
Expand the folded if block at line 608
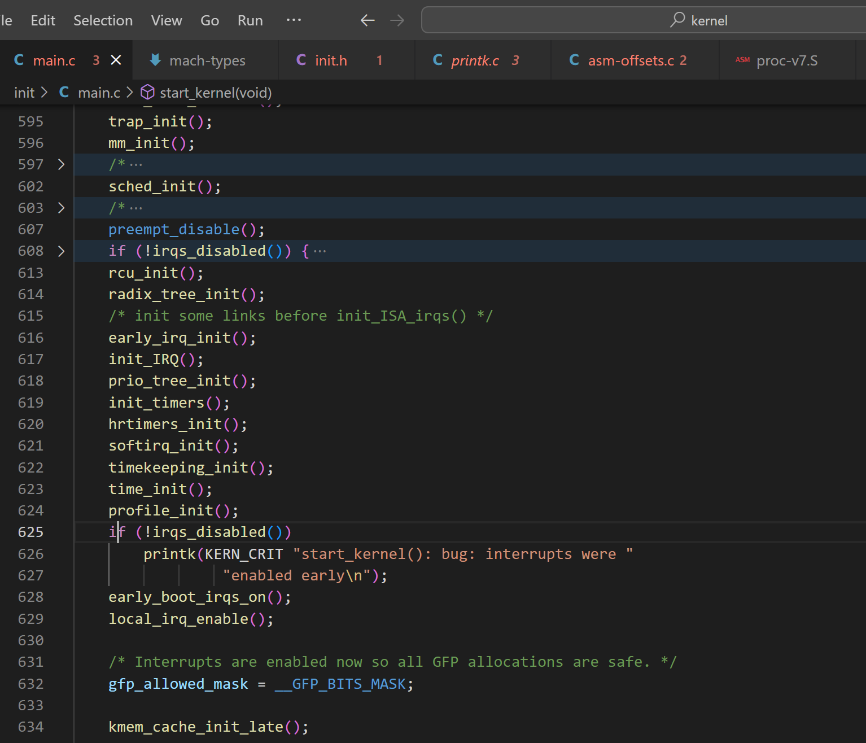tap(61, 251)
